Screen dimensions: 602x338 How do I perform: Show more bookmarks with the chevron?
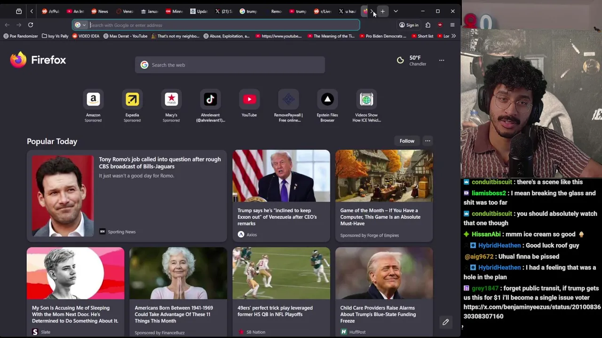[x=453, y=36]
